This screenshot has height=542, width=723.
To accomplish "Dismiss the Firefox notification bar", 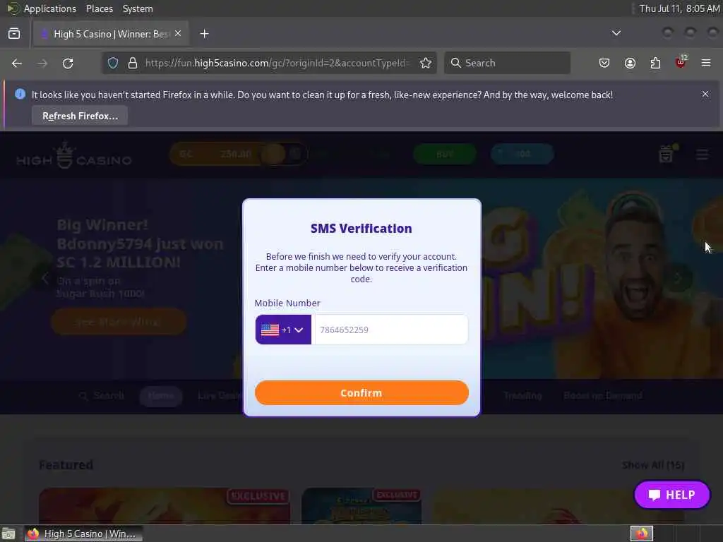I will 705,94.
